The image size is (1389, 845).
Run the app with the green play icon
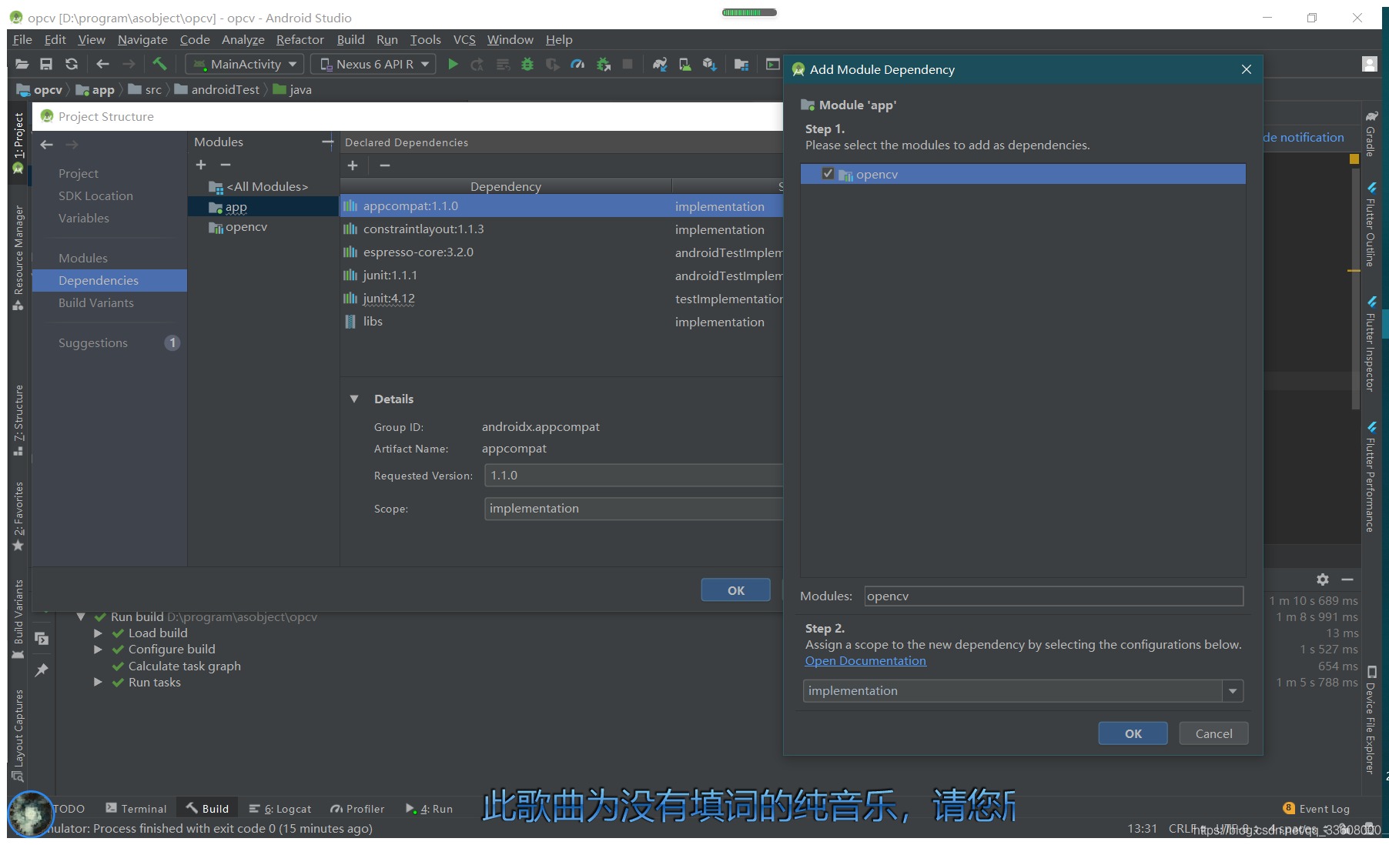(x=454, y=65)
